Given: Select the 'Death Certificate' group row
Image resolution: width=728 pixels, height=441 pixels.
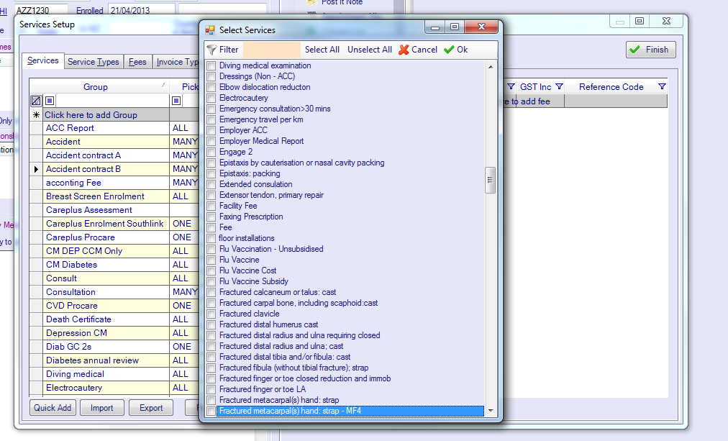Looking at the screenshot, I should [x=106, y=319].
